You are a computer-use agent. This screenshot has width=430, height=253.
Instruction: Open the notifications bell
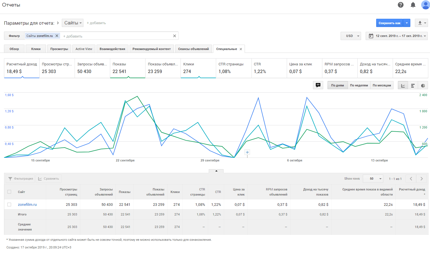[x=413, y=5]
